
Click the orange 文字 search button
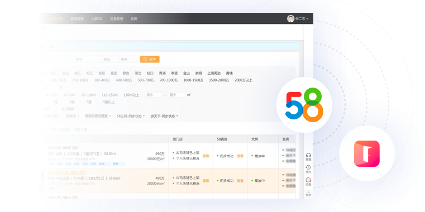(150, 59)
